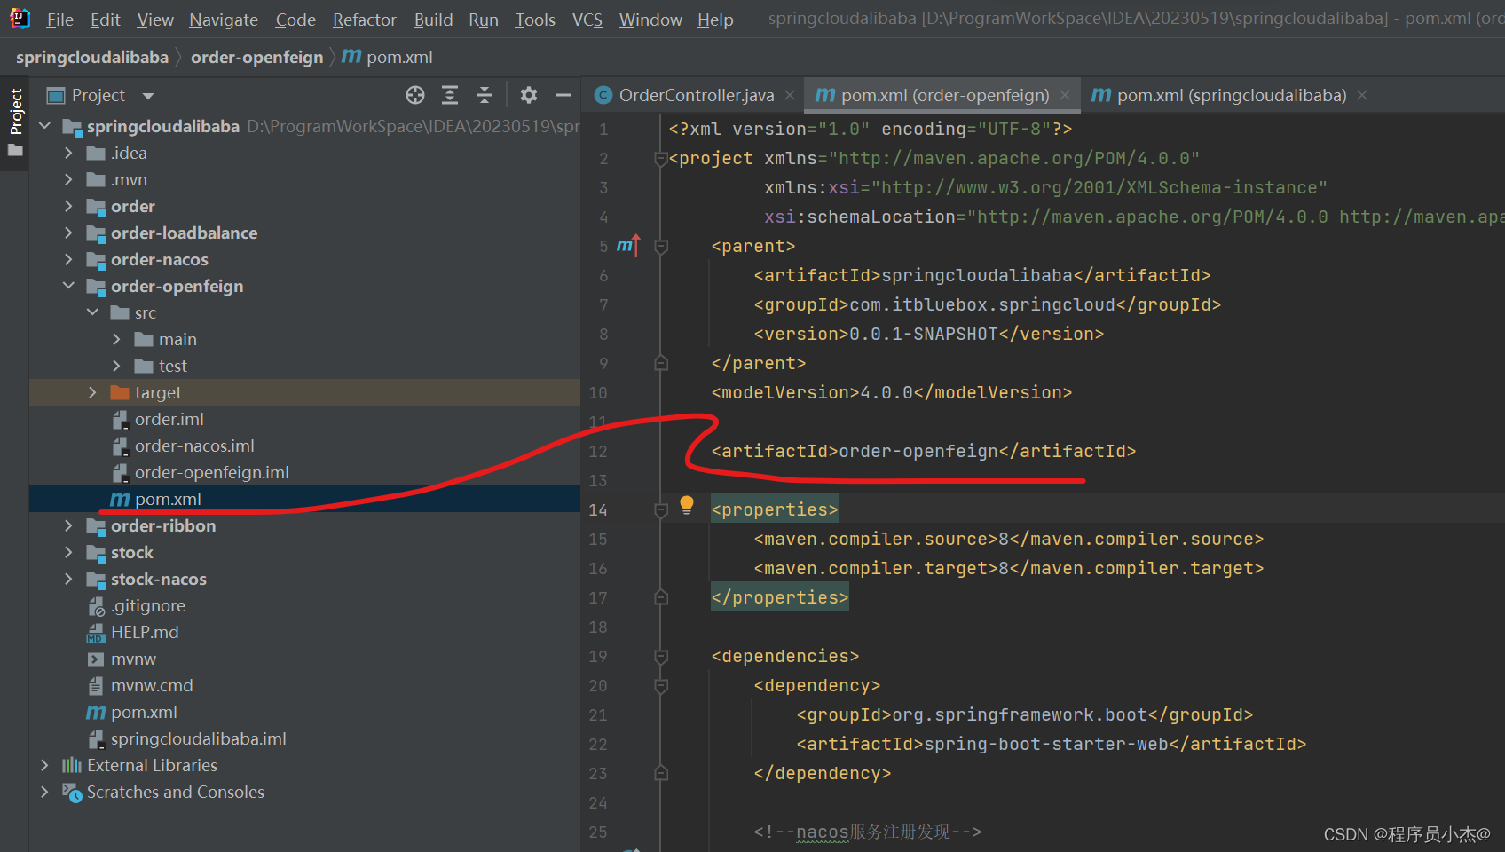
Task: Expand the stock-nacos module arrow
Action: (x=68, y=579)
